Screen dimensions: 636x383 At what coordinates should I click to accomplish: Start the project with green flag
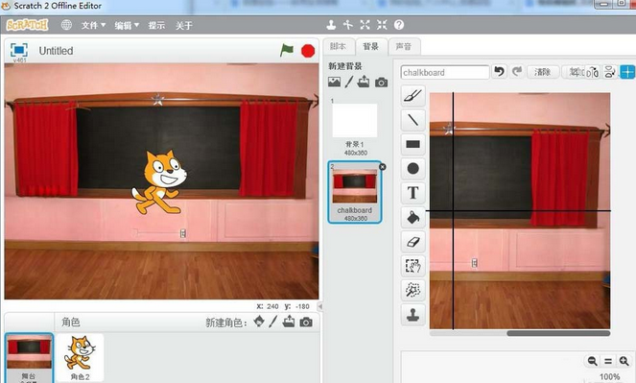287,51
